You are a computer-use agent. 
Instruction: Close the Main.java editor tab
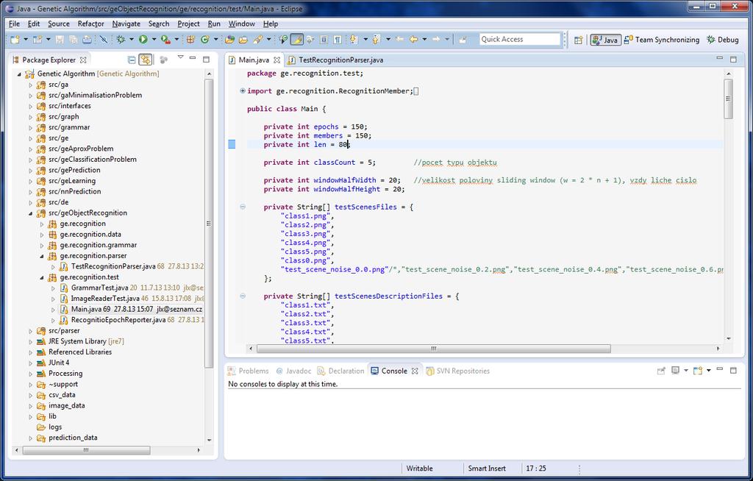[276, 60]
